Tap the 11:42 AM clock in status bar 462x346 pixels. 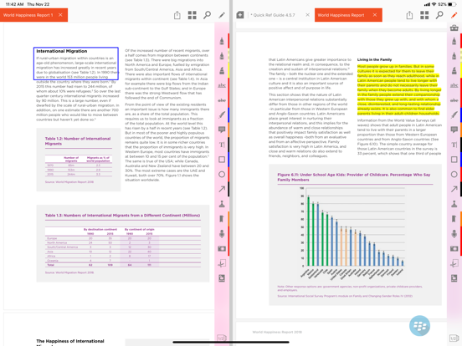click(15, 4)
